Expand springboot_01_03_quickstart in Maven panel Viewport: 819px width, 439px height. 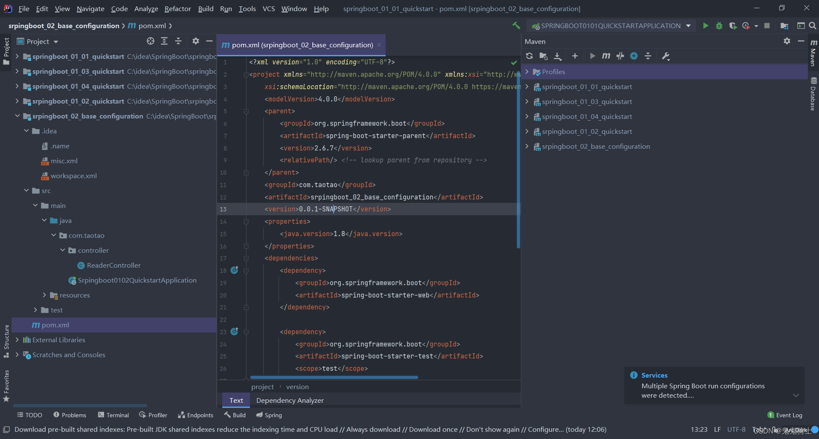(527, 101)
